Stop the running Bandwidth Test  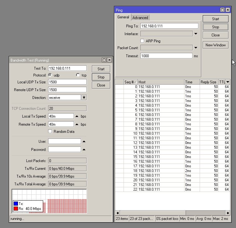pyautogui.click(x=101, y=77)
